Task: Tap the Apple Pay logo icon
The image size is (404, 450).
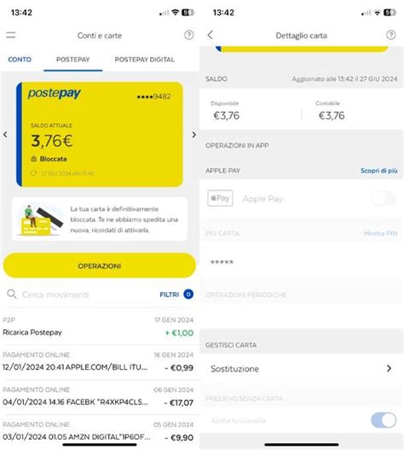Action: [x=220, y=198]
